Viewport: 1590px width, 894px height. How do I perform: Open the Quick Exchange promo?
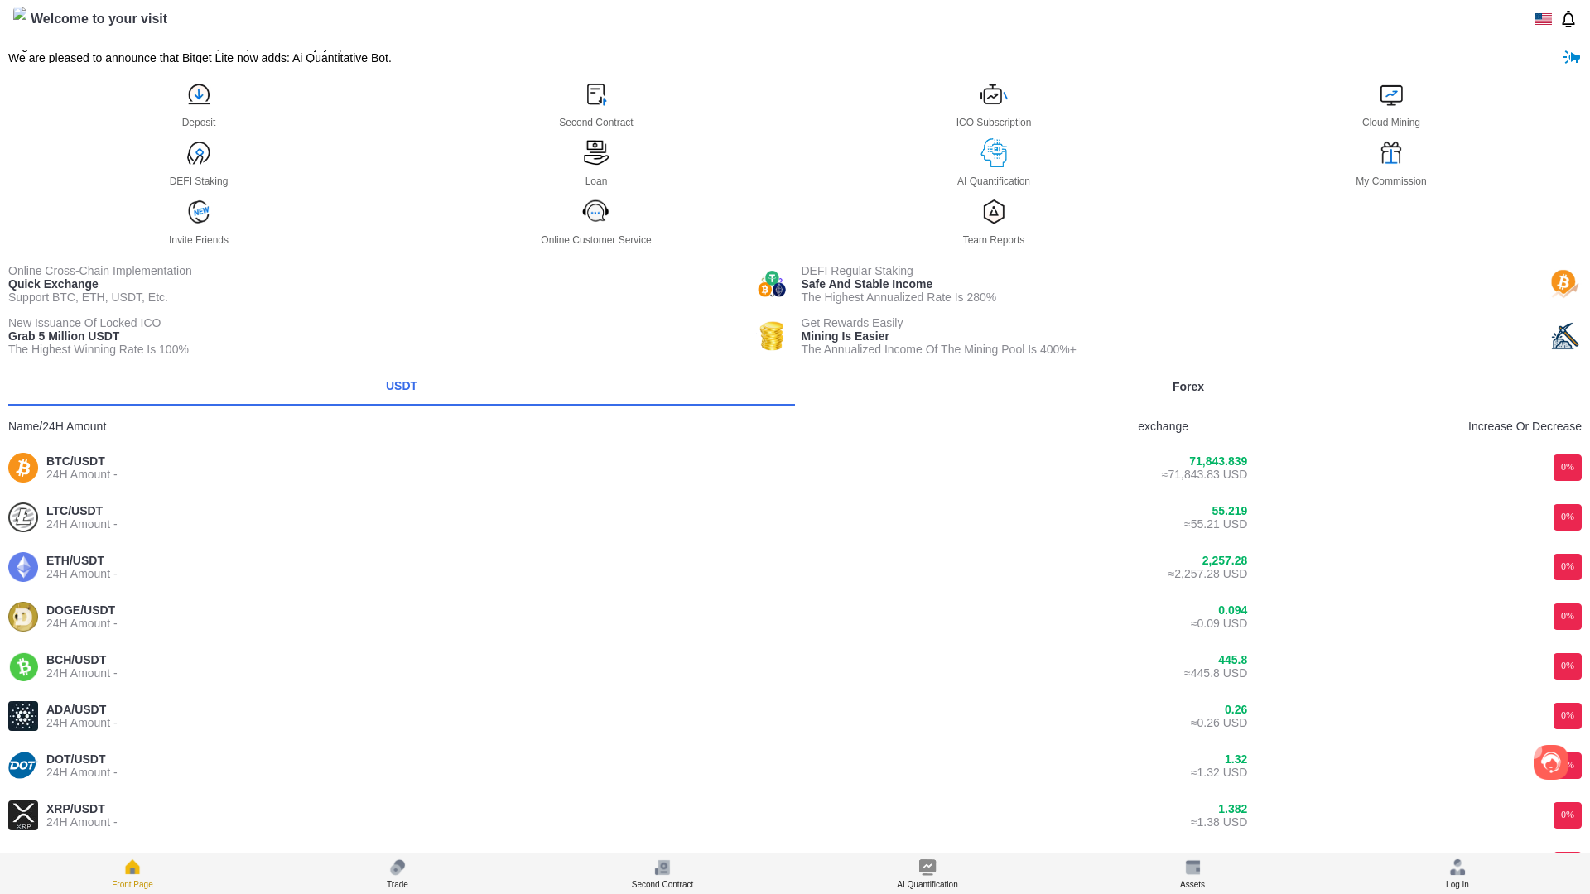click(x=397, y=284)
